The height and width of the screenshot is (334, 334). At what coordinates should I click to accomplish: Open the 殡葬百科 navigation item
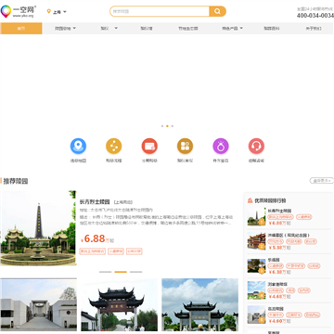click(272, 28)
